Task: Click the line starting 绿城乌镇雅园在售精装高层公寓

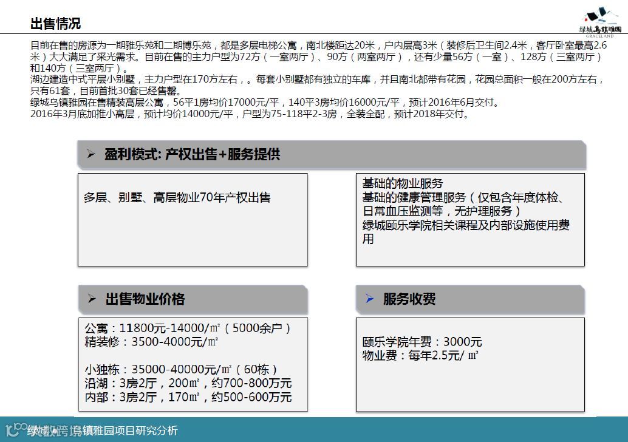Action: 265,103
